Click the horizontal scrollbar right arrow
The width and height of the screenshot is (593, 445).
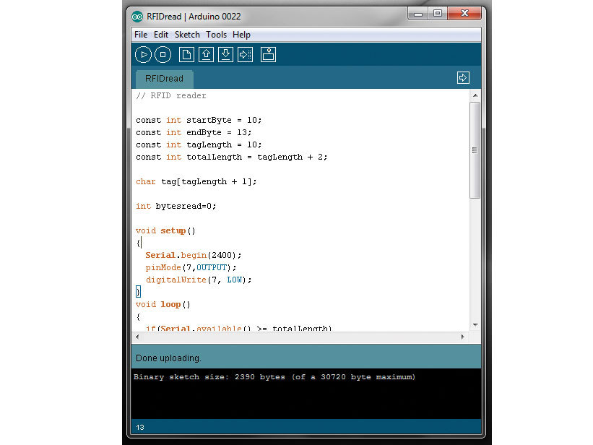[x=462, y=337]
